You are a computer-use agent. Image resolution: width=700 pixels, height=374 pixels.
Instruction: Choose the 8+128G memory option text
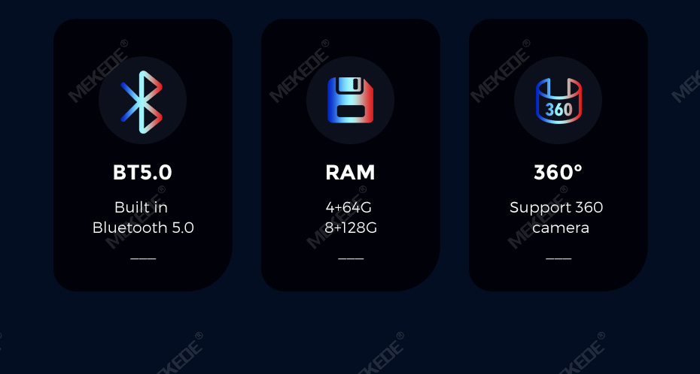pos(351,228)
